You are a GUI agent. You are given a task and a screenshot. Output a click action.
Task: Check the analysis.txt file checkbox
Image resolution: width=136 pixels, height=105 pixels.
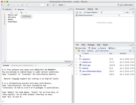tap(76, 62)
